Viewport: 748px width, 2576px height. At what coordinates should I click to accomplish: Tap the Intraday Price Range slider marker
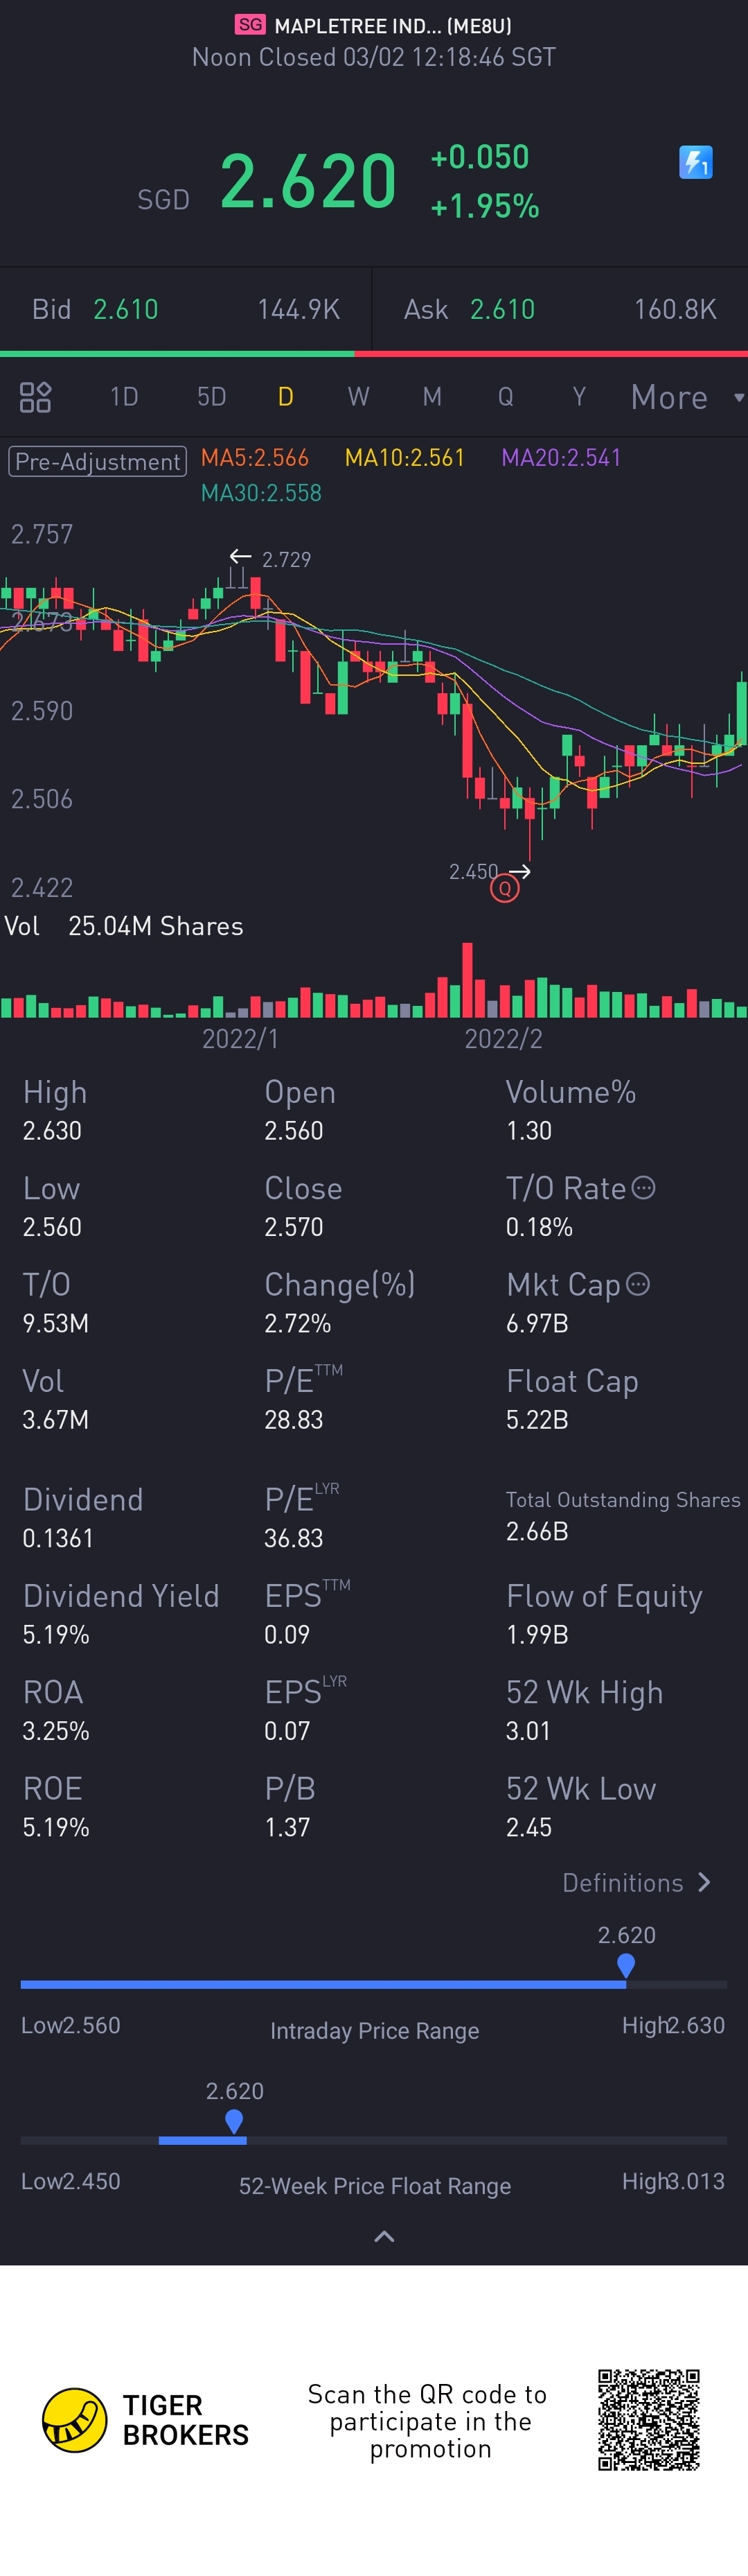626,1965
